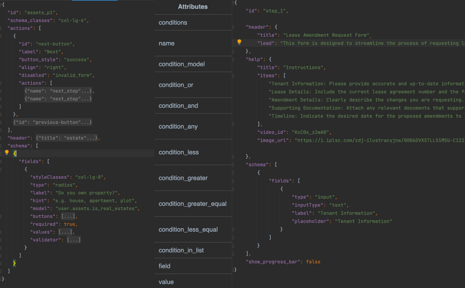Select "conditions" in the Attributes panel
Screen dimensions: 465x288
point(173,23)
